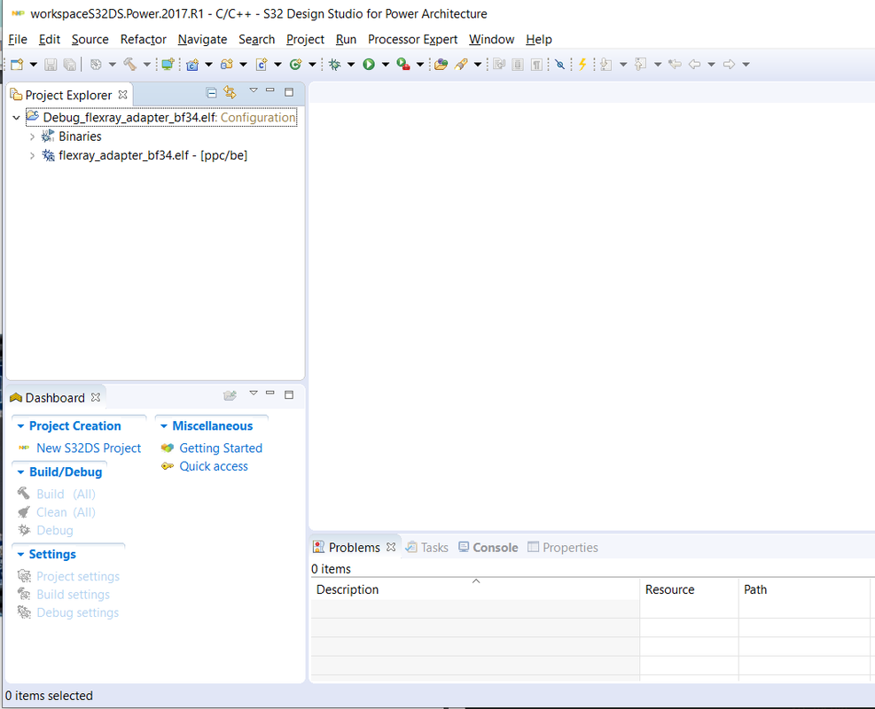Click the New wizard toolbar icon
This screenshot has height=709, width=875.
[x=18, y=64]
